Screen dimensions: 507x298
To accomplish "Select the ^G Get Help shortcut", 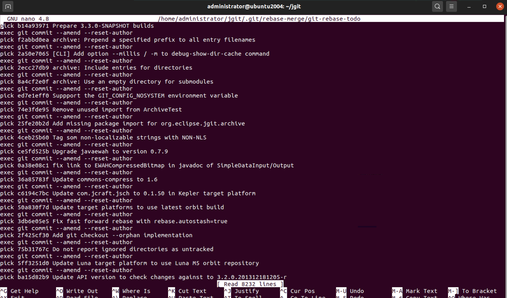I will point(19,291).
